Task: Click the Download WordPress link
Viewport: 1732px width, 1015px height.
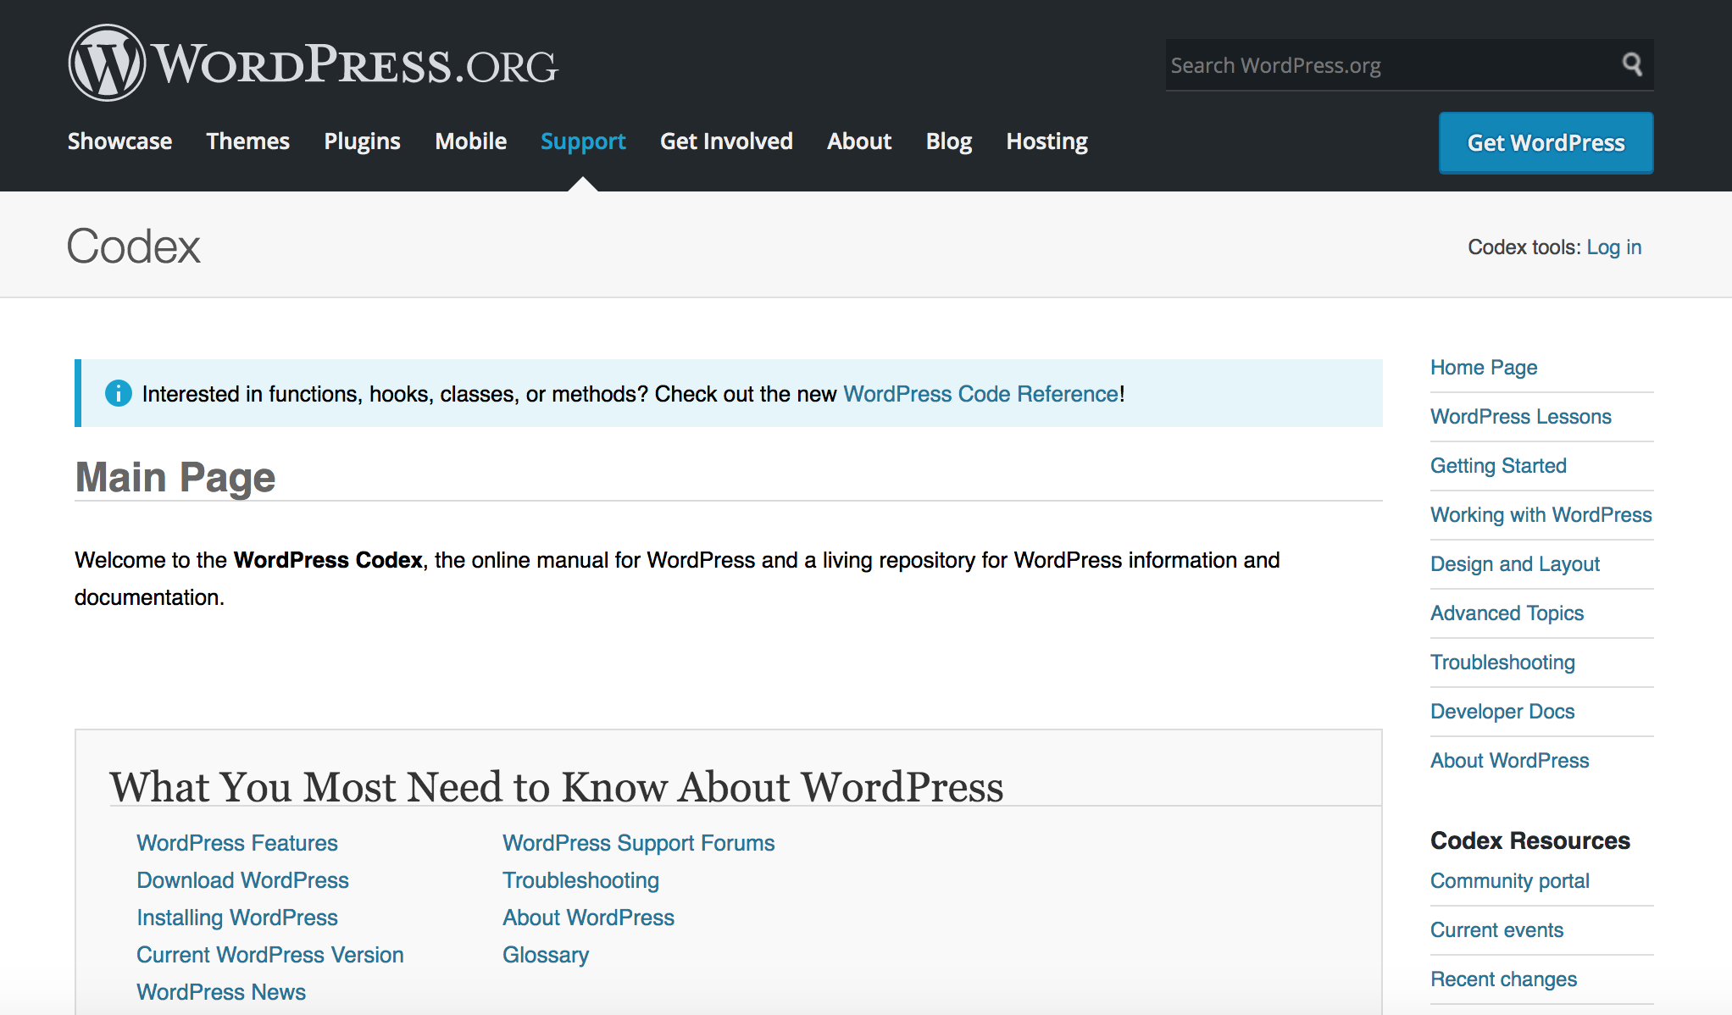Action: (x=242, y=879)
